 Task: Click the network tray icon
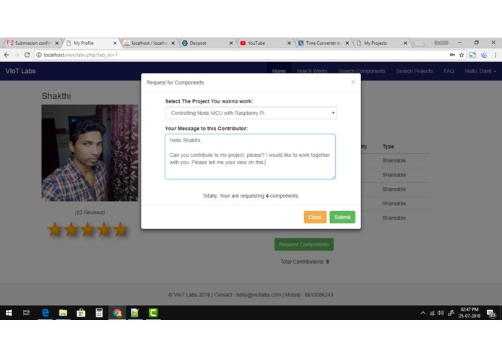tap(432, 313)
